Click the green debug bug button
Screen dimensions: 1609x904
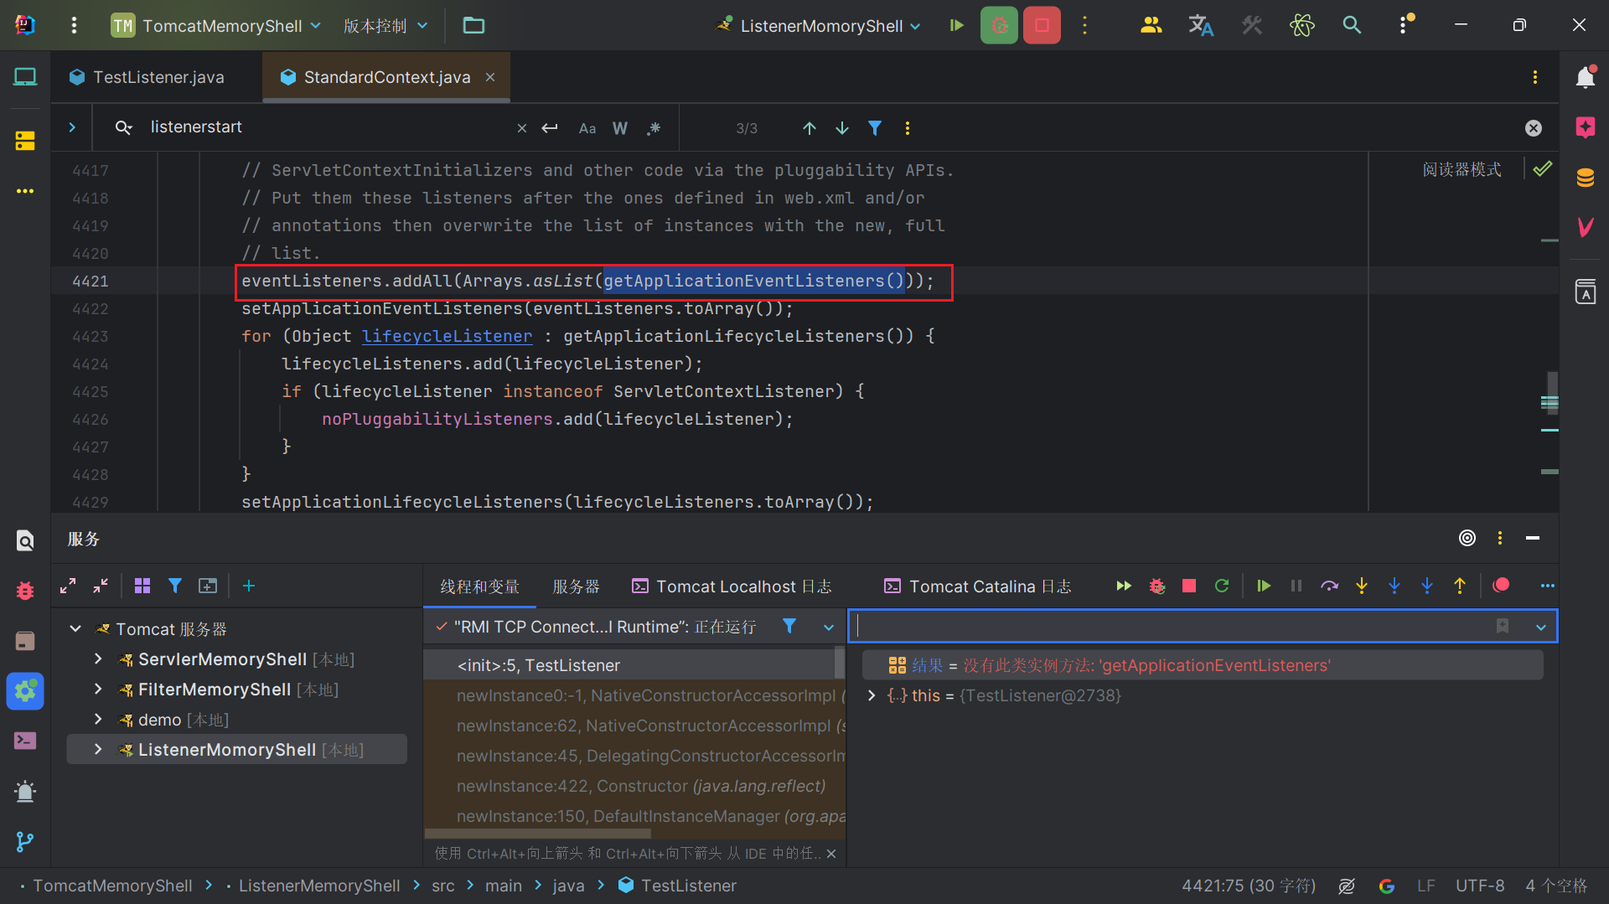999,25
